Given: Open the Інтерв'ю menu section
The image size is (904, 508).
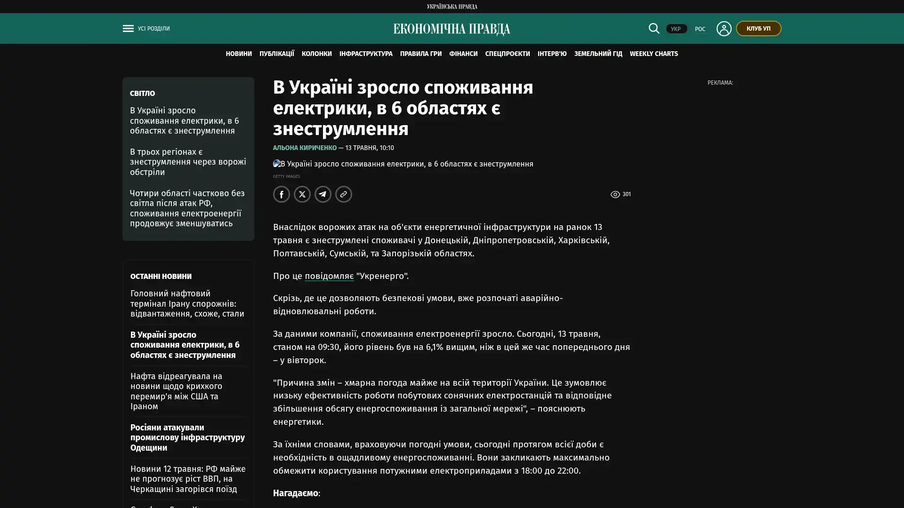Looking at the screenshot, I should coord(552,54).
